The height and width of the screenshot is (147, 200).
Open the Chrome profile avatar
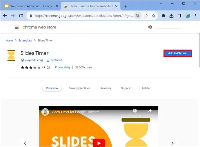(188, 16)
